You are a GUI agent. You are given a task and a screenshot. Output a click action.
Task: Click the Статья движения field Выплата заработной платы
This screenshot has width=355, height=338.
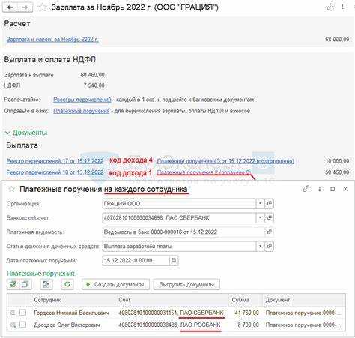point(179,246)
